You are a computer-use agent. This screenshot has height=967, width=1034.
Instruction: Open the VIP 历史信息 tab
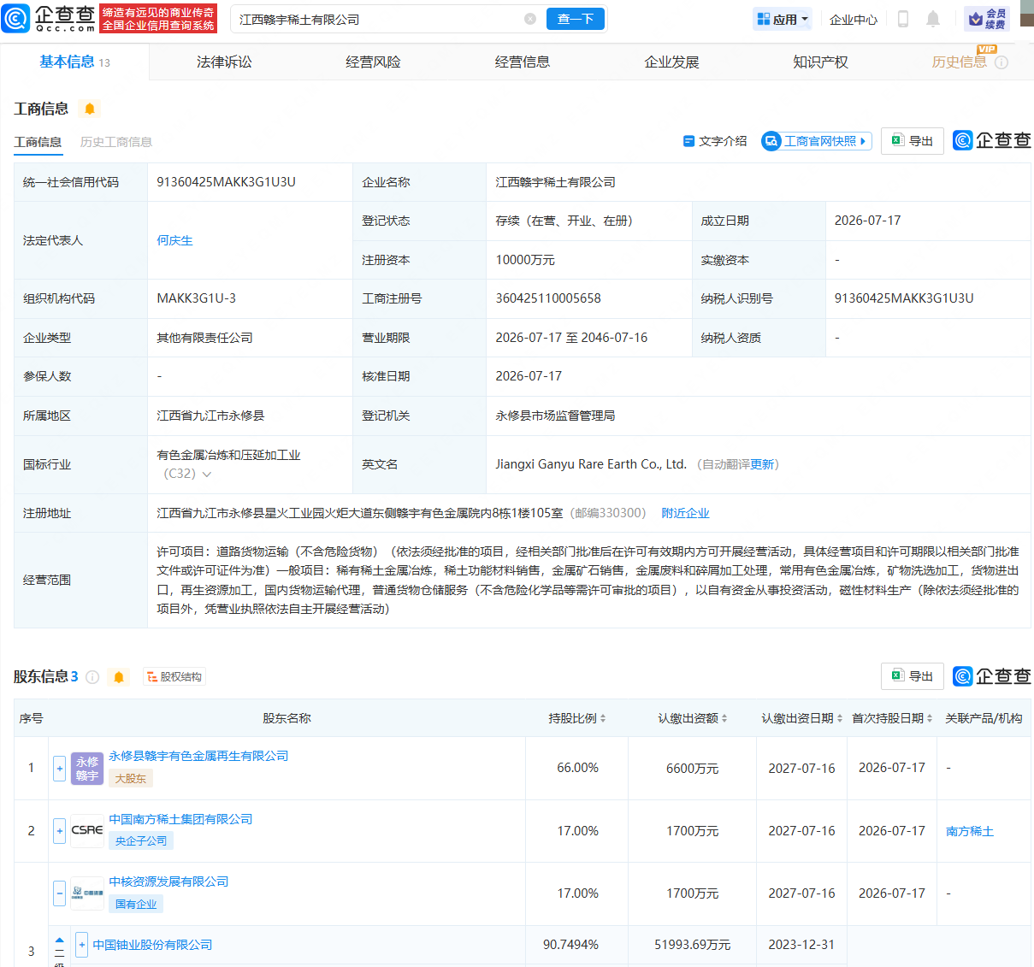tap(959, 62)
